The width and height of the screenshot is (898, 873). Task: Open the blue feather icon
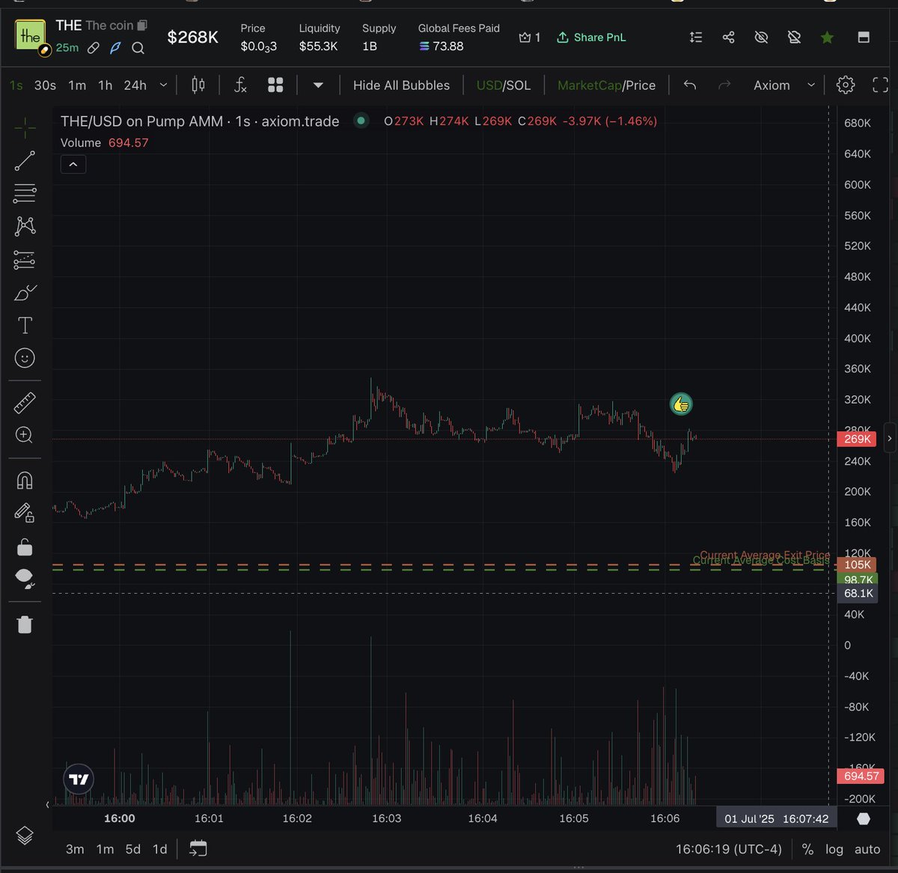click(x=115, y=48)
